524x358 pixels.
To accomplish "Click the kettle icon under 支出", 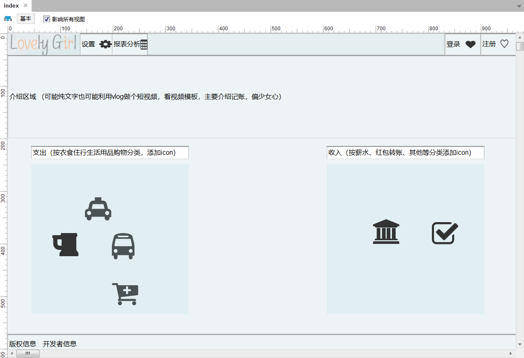I will click(x=66, y=244).
